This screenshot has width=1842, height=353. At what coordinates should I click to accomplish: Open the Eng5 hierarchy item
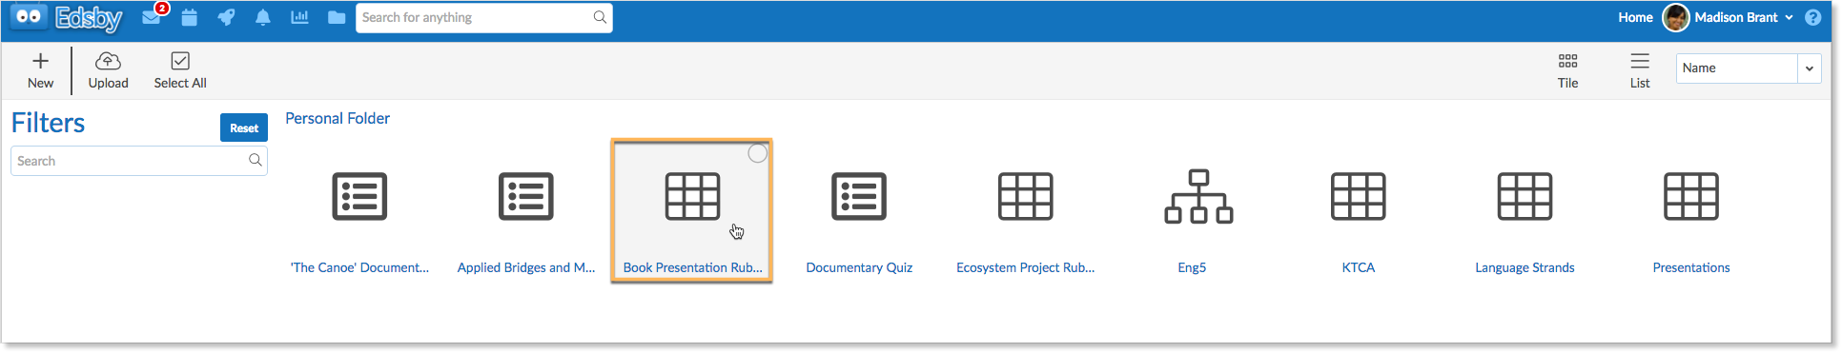[x=1192, y=221]
